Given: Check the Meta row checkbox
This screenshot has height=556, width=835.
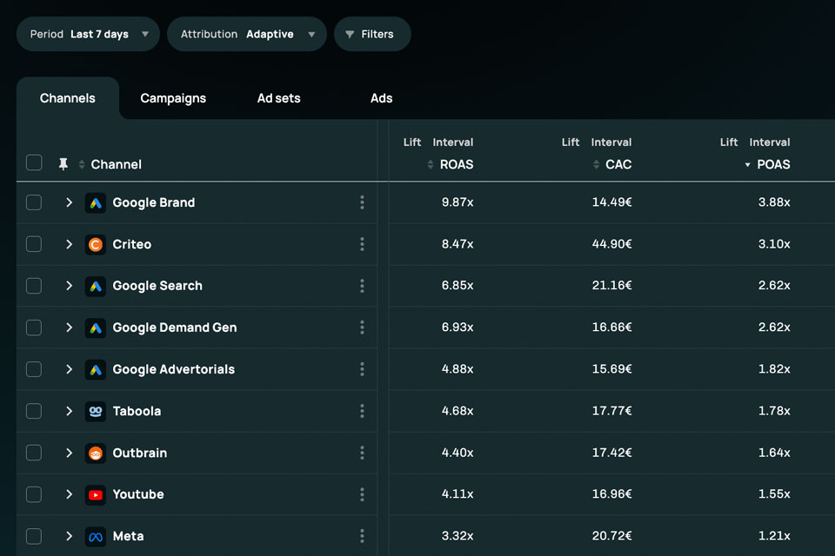Looking at the screenshot, I should 34,536.
